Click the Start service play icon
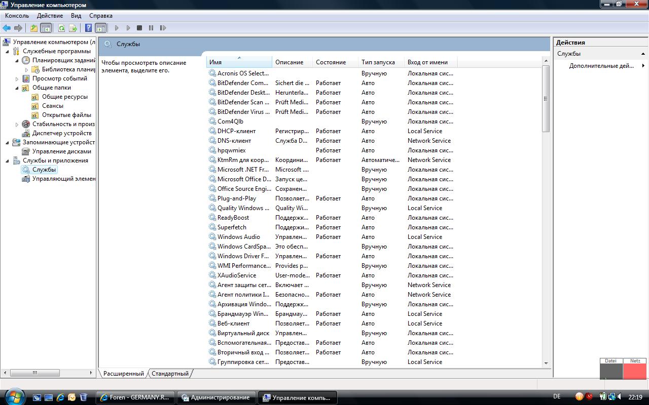Viewport: 649px width, 405px height. click(x=117, y=28)
